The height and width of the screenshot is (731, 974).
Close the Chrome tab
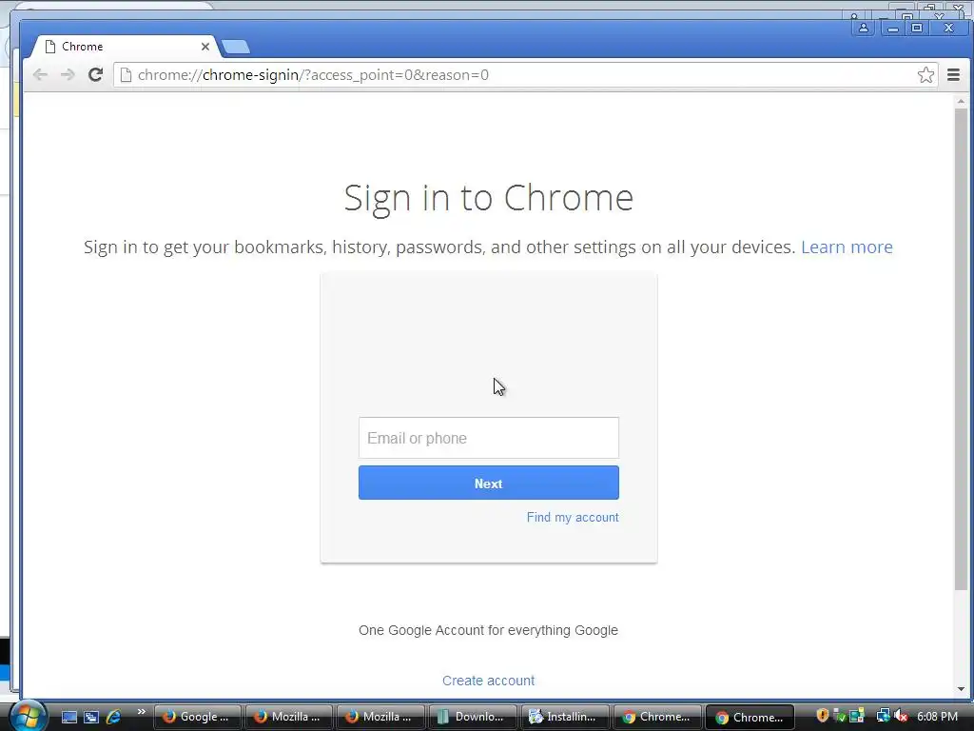205,47
